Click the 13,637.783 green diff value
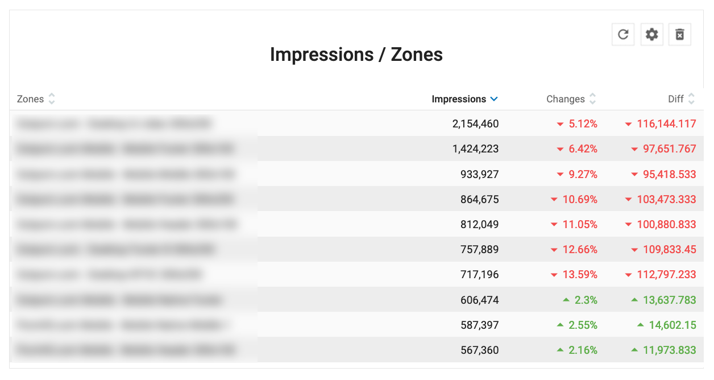The image size is (714, 380). pos(670,300)
